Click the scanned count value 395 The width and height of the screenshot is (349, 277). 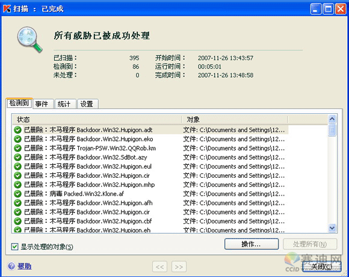pos(134,58)
